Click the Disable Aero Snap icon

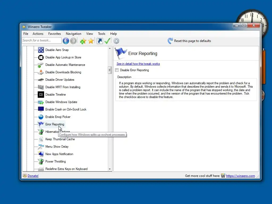41,50
